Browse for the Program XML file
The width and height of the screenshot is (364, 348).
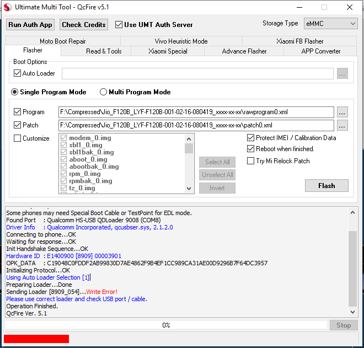click(x=342, y=113)
